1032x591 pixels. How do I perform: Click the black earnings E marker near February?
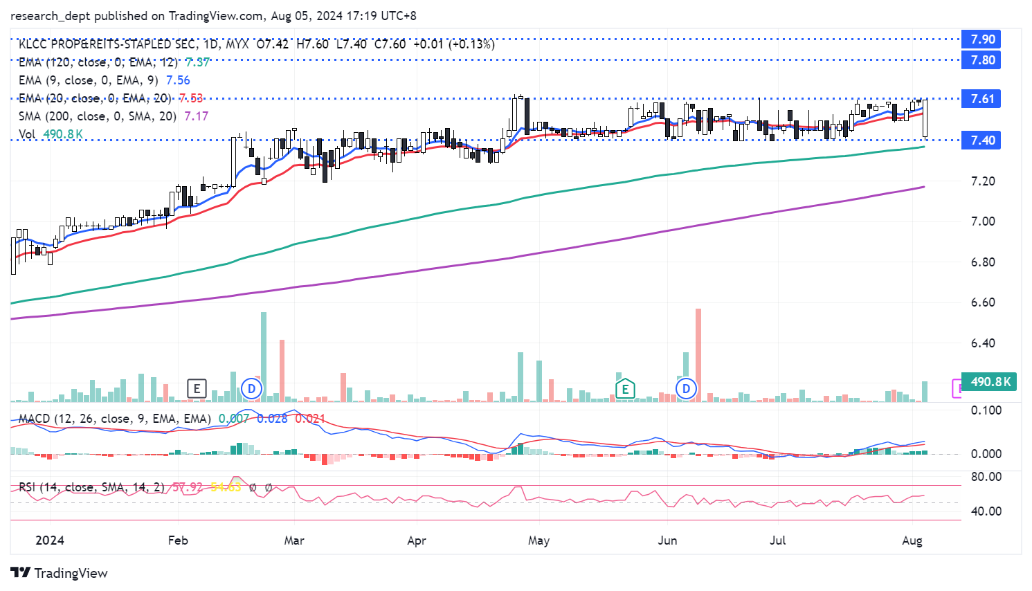click(x=197, y=388)
